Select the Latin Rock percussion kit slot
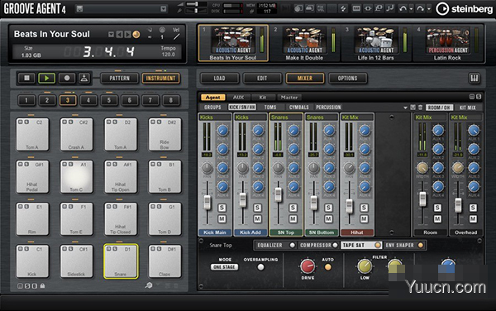 click(x=447, y=43)
